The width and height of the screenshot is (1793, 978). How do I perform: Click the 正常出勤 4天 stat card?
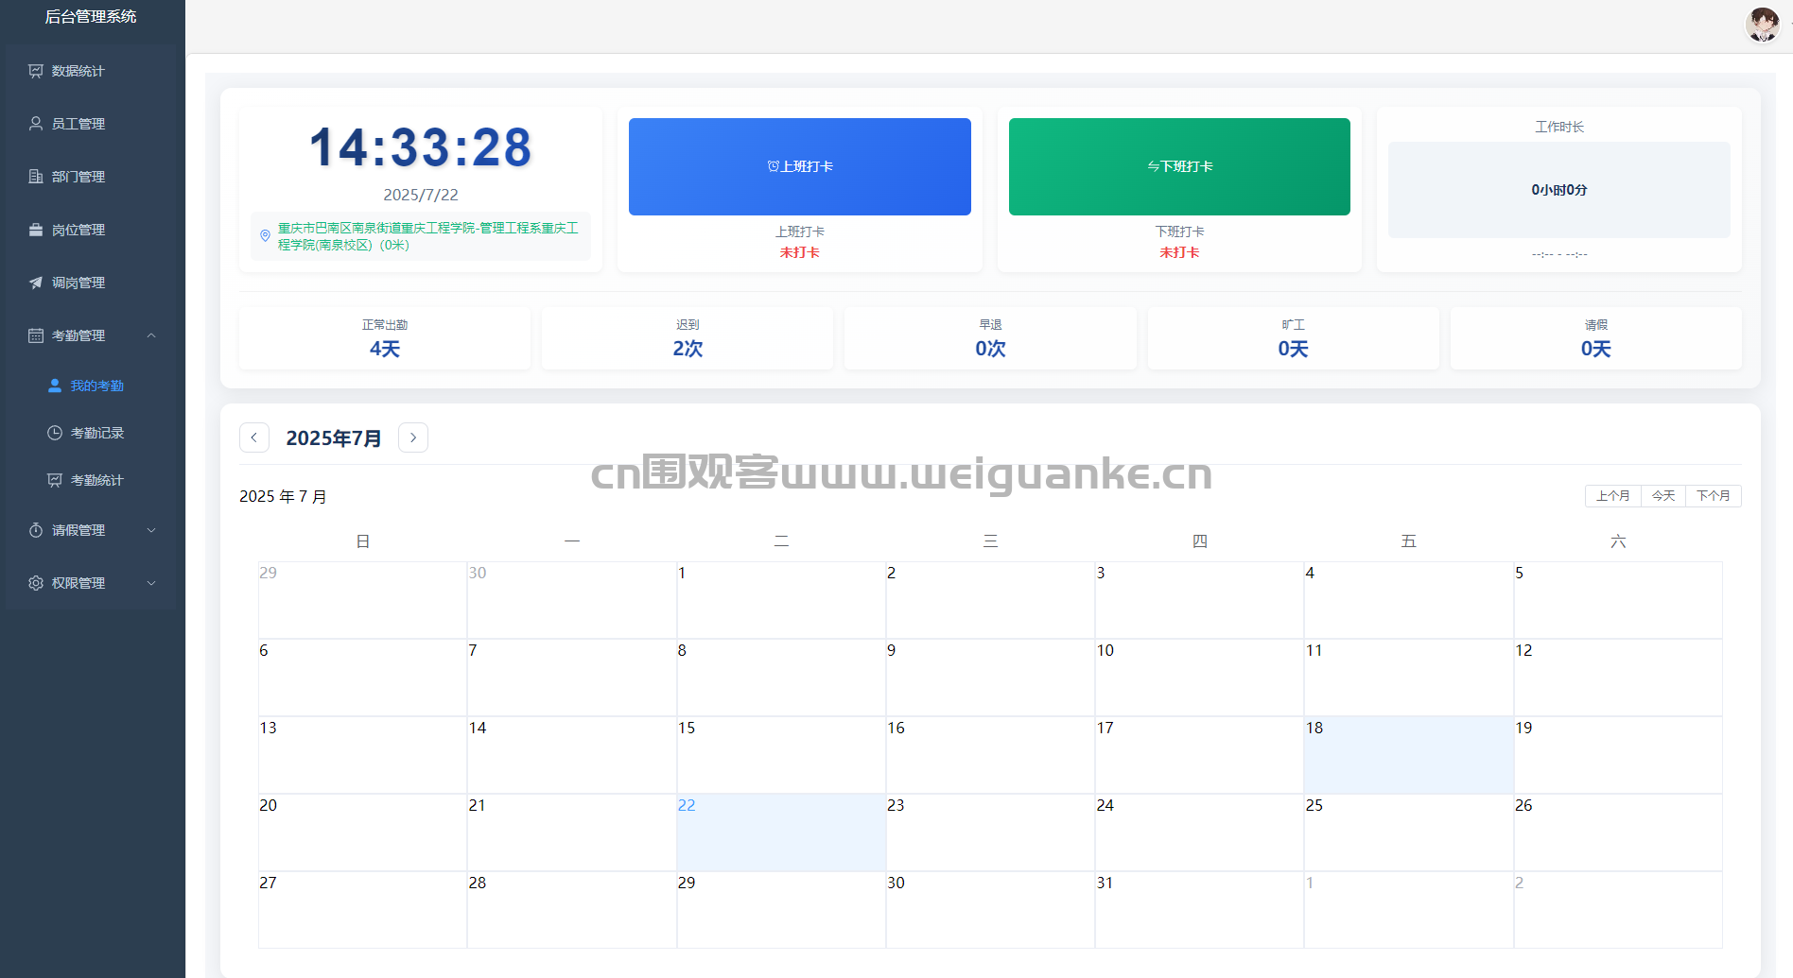(x=385, y=338)
